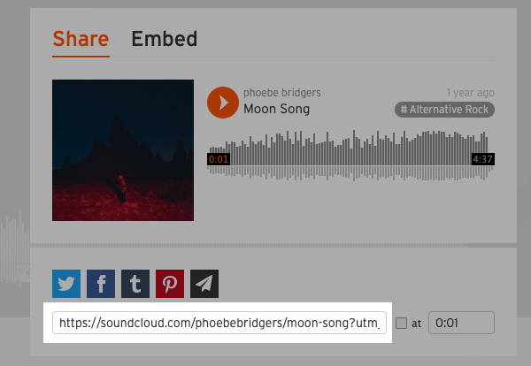Viewport: 531px width, 366px height.
Task: Click the soundcloud share URL field
Action: tap(219, 323)
